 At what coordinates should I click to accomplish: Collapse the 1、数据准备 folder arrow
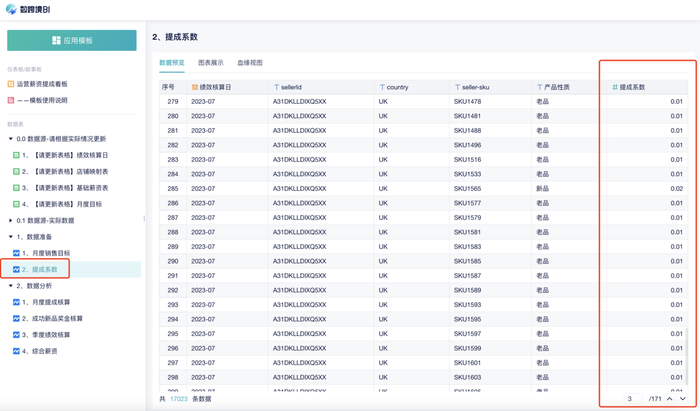pyautogui.click(x=10, y=237)
